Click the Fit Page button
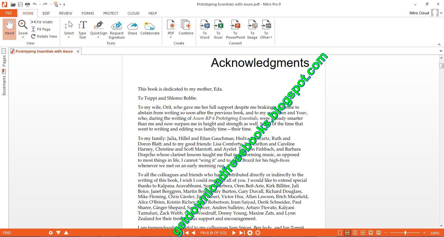Viewport: 444px width, 237px height. point(41,29)
